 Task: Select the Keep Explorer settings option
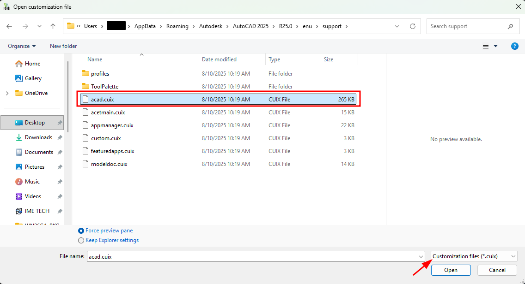coord(108,240)
